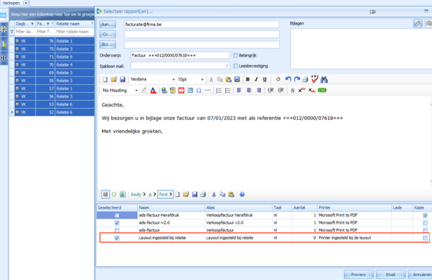
Task: Enable the Belangrijk checkbox
Action: point(235,56)
